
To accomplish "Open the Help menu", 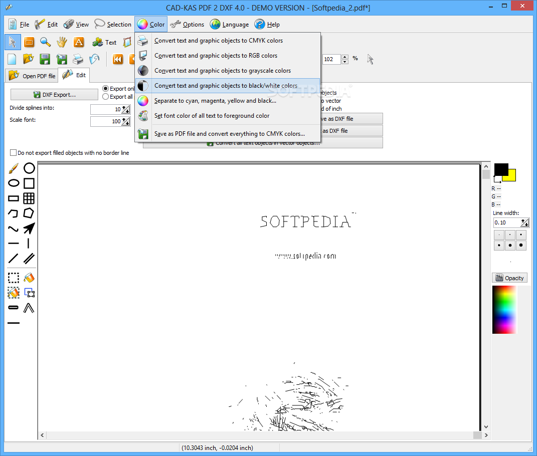I will coord(267,25).
